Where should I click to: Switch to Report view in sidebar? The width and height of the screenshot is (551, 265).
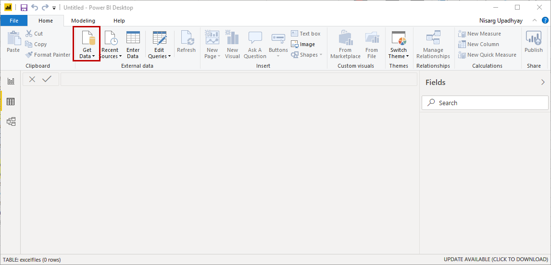[x=11, y=81]
